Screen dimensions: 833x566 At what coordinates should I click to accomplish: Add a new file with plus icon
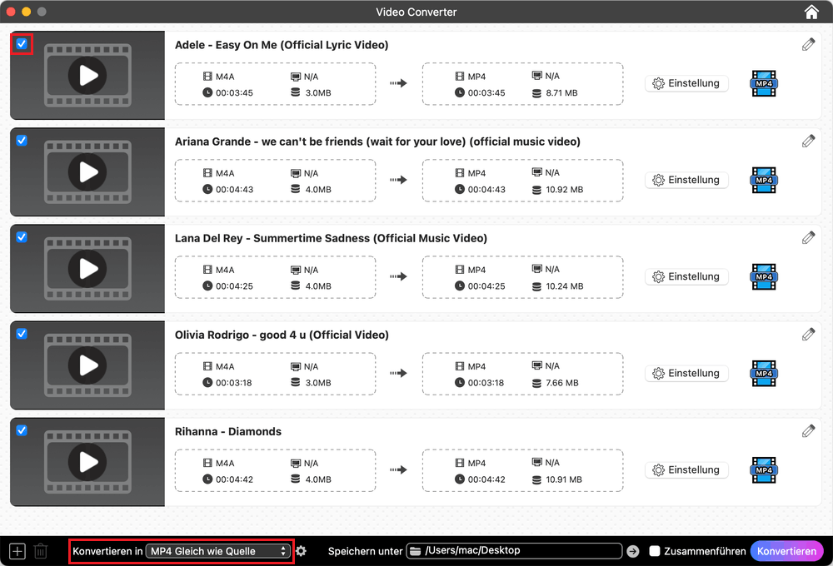tap(17, 551)
